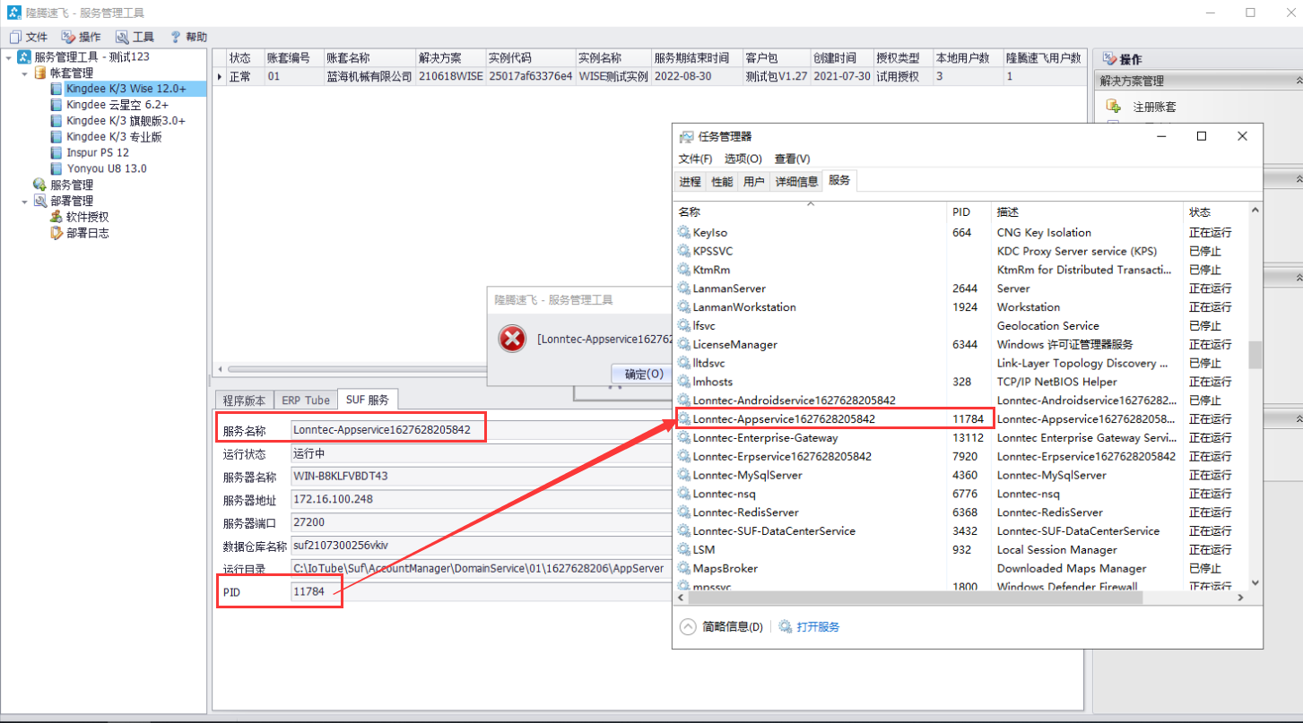Open the 查看(V) menu in Task Manager
Screen dimensions: 1303x723
pyautogui.click(x=792, y=159)
